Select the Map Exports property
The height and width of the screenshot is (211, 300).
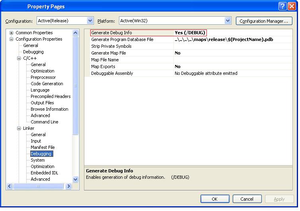pos(103,66)
